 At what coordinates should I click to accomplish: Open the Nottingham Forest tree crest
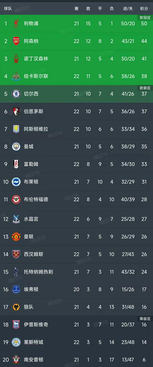(16, 59)
